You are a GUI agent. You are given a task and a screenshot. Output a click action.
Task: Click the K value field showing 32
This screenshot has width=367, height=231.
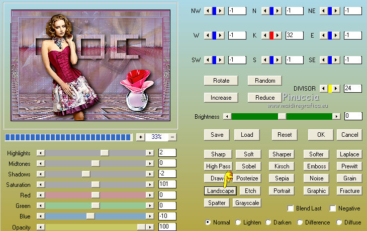(x=295, y=36)
